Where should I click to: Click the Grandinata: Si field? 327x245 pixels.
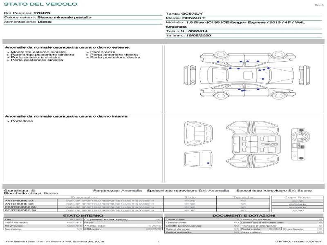click(x=20, y=191)
